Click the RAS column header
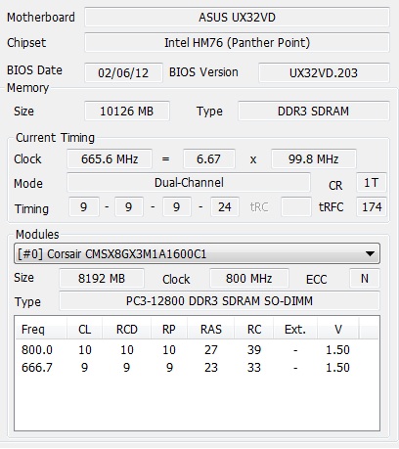The width and height of the screenshot is (399, 449). [210, 330]
